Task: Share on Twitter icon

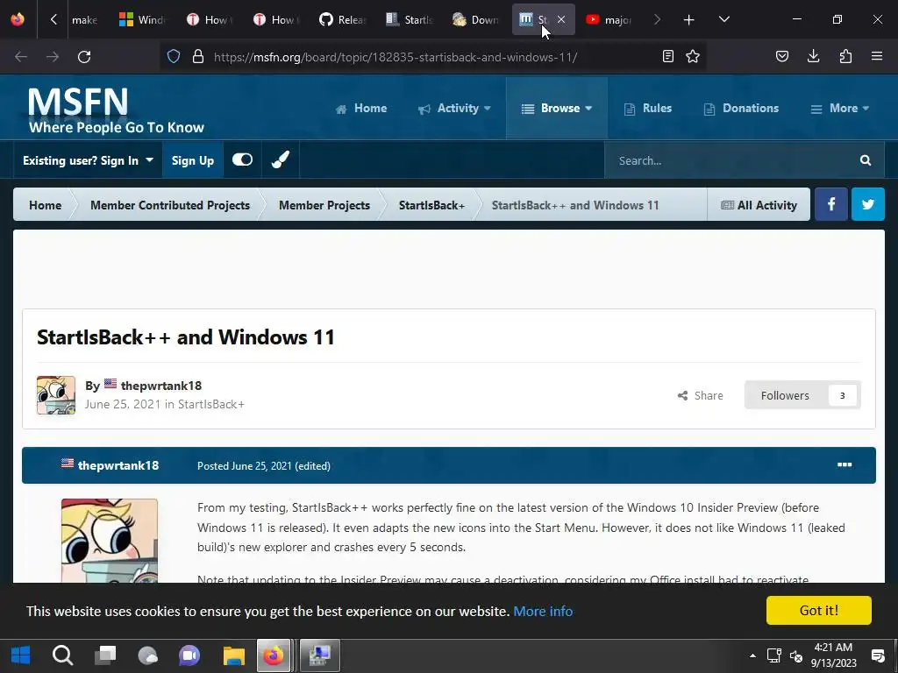Action: [868, 204]
